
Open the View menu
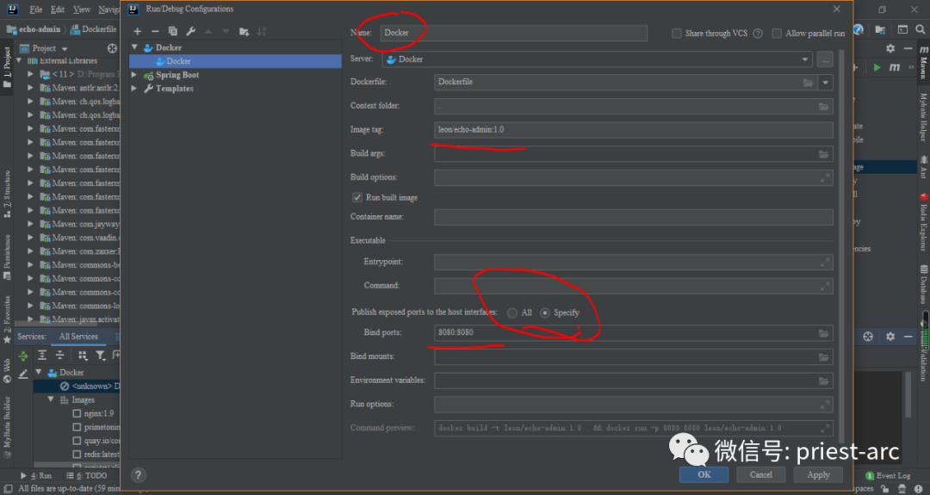click(82, 9)
